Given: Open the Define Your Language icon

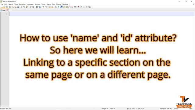Looking at the screenshot, I should tap(64, 7).
